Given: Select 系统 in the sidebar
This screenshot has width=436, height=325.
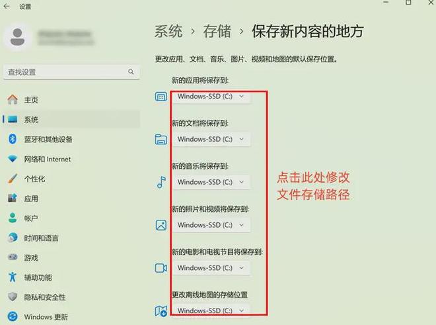Looking at the screenshot, I should pos(31,120).
